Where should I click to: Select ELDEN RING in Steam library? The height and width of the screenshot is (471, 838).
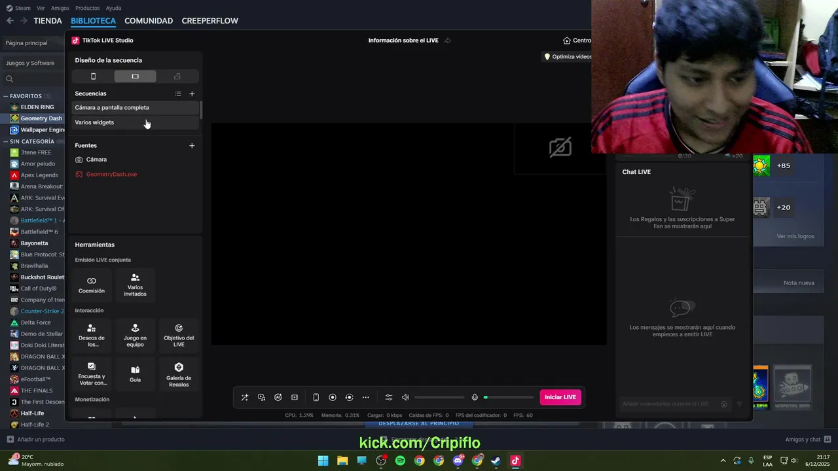tap(37, 107)
